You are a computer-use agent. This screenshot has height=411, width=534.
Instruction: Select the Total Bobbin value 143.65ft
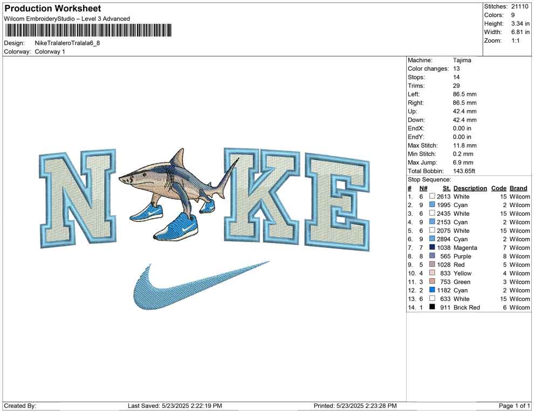click(x=464, y=171)
